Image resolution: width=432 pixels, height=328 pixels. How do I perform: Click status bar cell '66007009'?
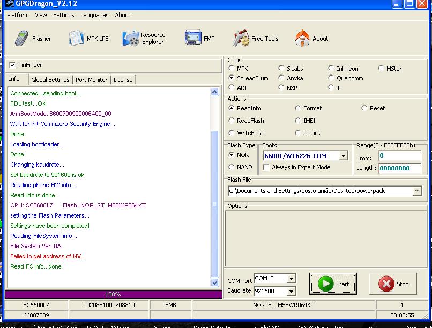pos(36,315)
